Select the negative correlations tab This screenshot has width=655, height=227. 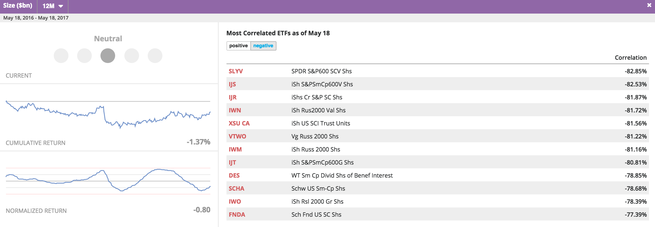click(x=263, y=46)
